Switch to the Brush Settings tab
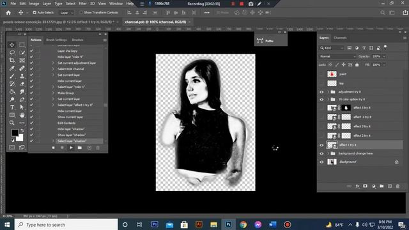Viewport: 409px width, 230px height. coord(57,40)
